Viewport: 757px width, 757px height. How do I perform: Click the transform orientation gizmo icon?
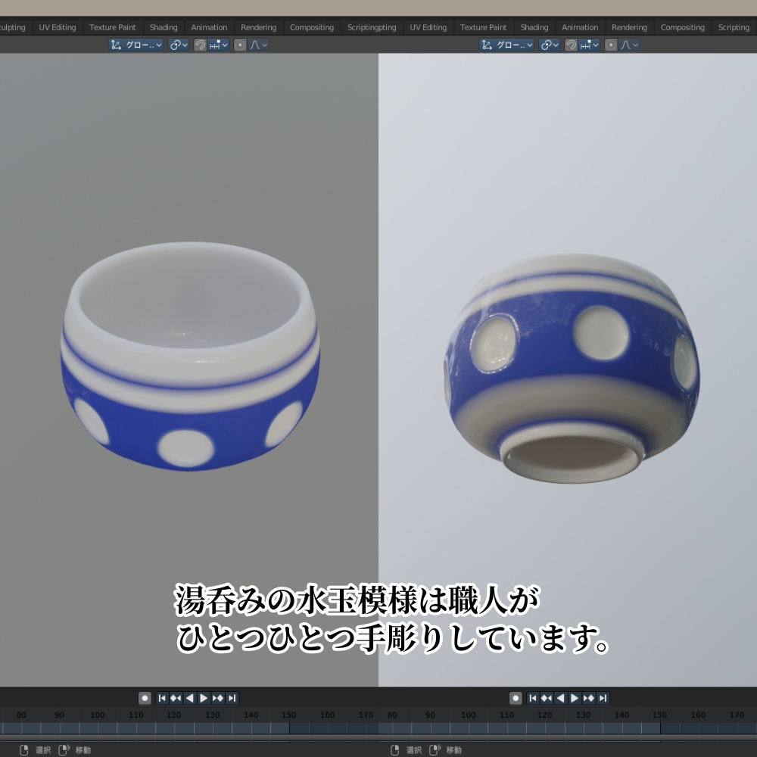click(114, 44)
